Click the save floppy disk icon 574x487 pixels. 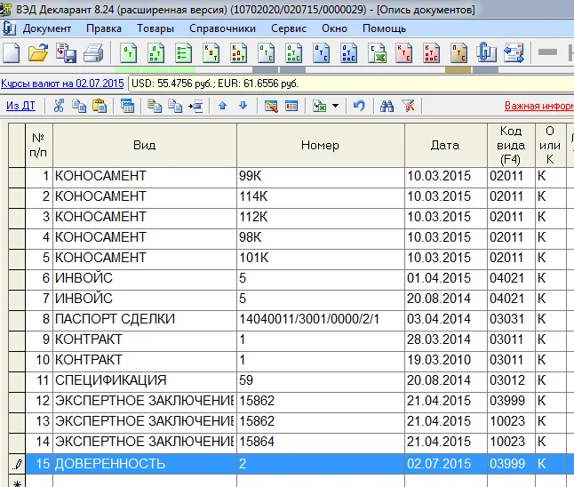[66, 52]
